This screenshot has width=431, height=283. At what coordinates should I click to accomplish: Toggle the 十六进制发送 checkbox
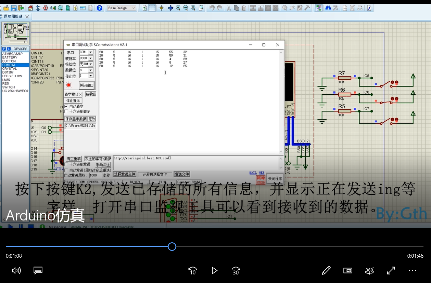click(x=66, y=164)
